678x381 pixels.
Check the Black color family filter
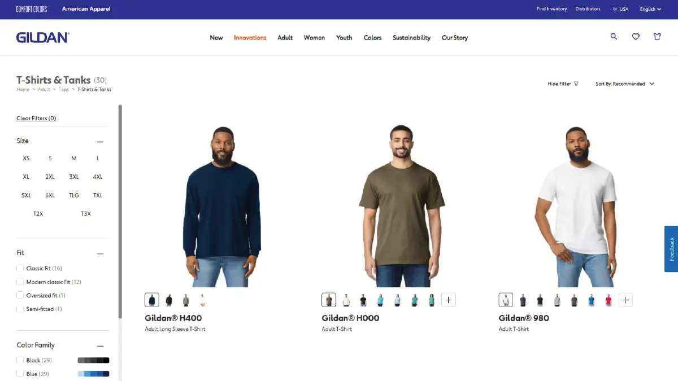(x=20, y=360)
